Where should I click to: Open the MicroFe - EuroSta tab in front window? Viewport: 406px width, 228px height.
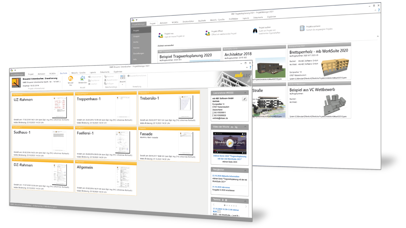tap(78, 73)
